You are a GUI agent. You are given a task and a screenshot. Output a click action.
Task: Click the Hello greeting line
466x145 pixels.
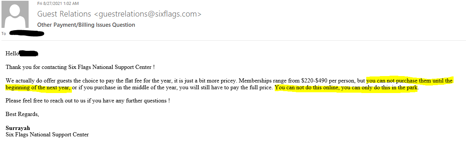point(22,53)
